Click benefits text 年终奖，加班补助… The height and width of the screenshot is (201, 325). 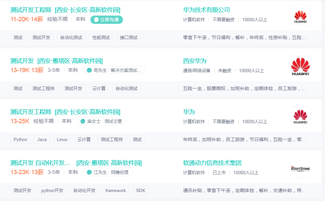pyautogui.click(x=244, y=140)
